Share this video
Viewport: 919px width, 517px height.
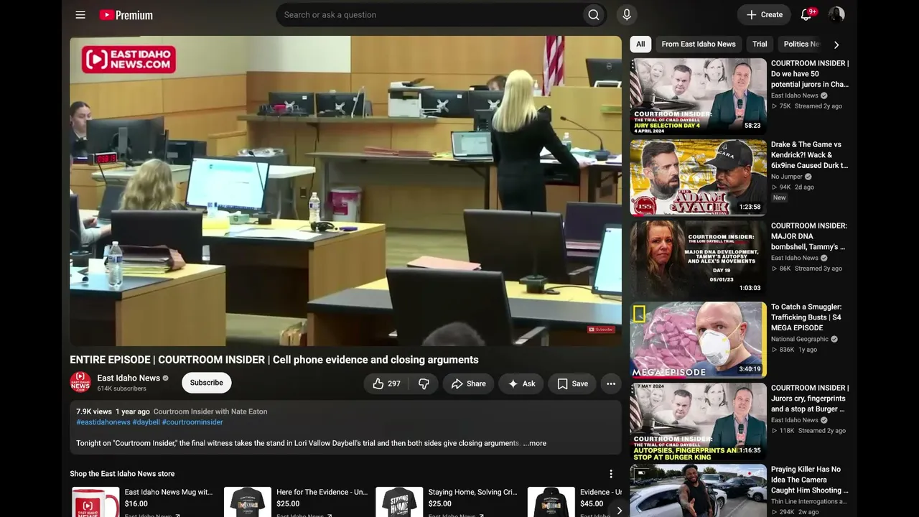[468, 383]
